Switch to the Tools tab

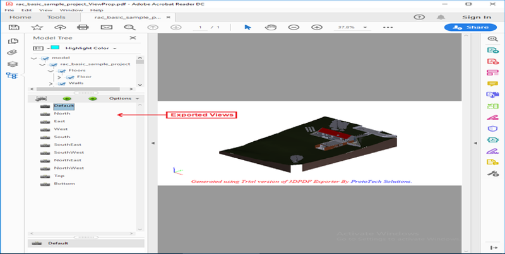pyautogui.click(x=56, y=18)
